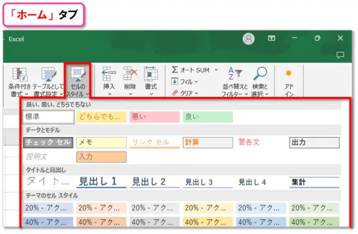The image size is (358, 234).
Task: Apply the green 40% - アク... accent style
Action: click(x=314, y=221)
